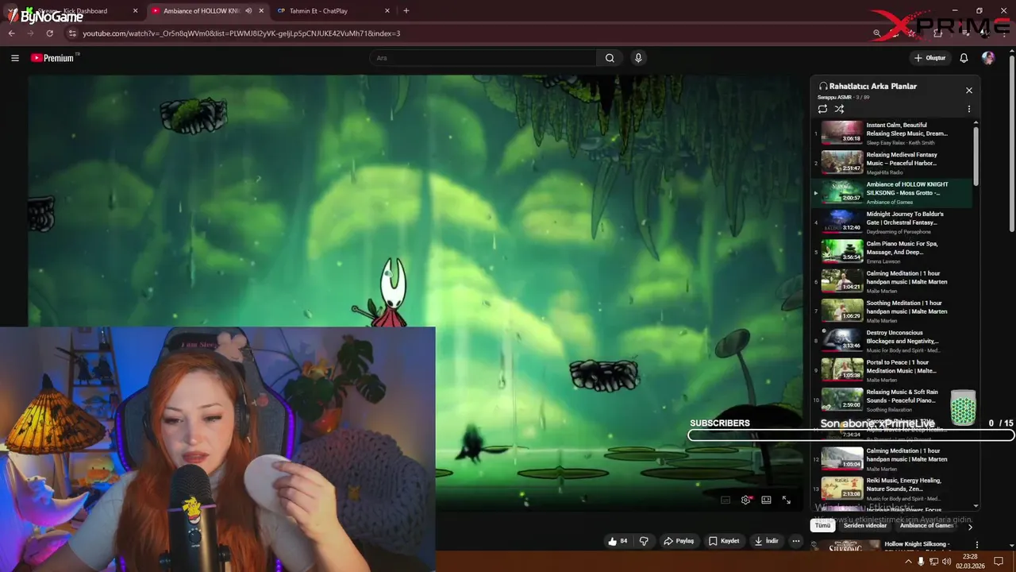Enter full screen in video player
The image size is (1016, 572).
786,500
